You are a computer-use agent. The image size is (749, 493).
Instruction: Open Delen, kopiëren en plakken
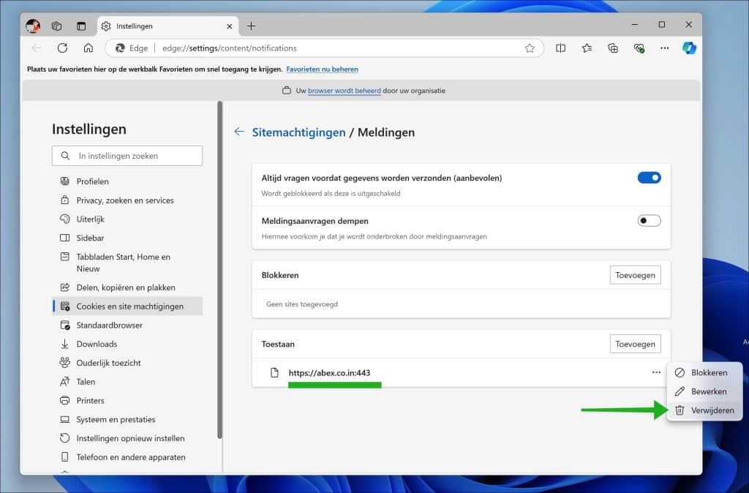[x=127, y=287]
